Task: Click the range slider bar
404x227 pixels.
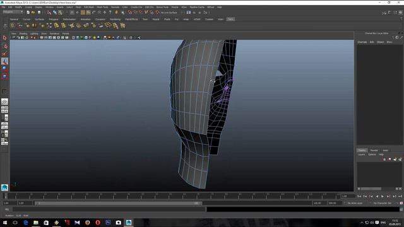Action: [119, 203]
